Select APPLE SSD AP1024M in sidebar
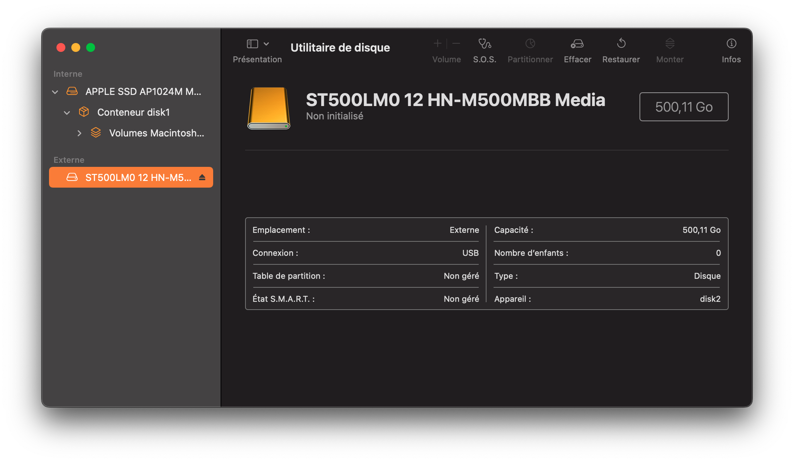Image resolution: width=794 pixels, height=462 pixels. [x=131, y=91]
